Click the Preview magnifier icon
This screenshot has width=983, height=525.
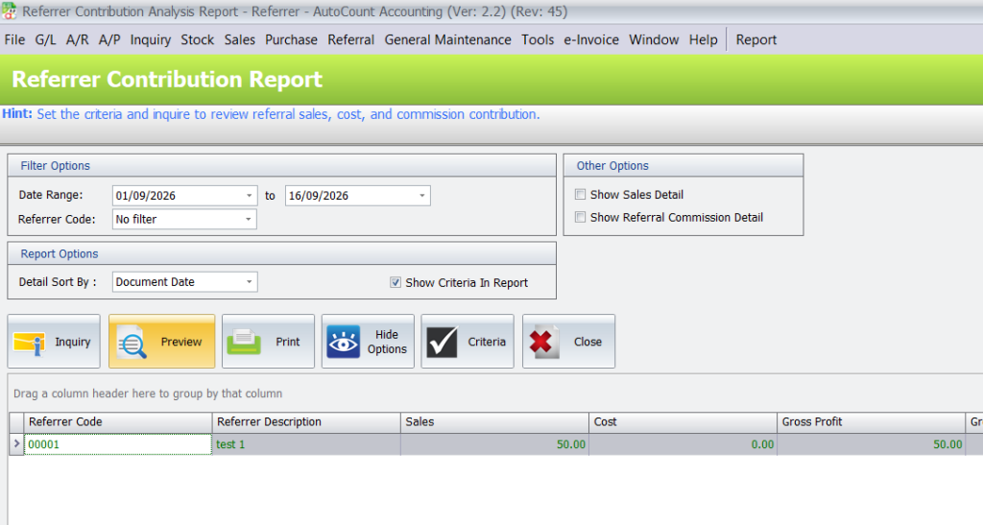(132, 342)
